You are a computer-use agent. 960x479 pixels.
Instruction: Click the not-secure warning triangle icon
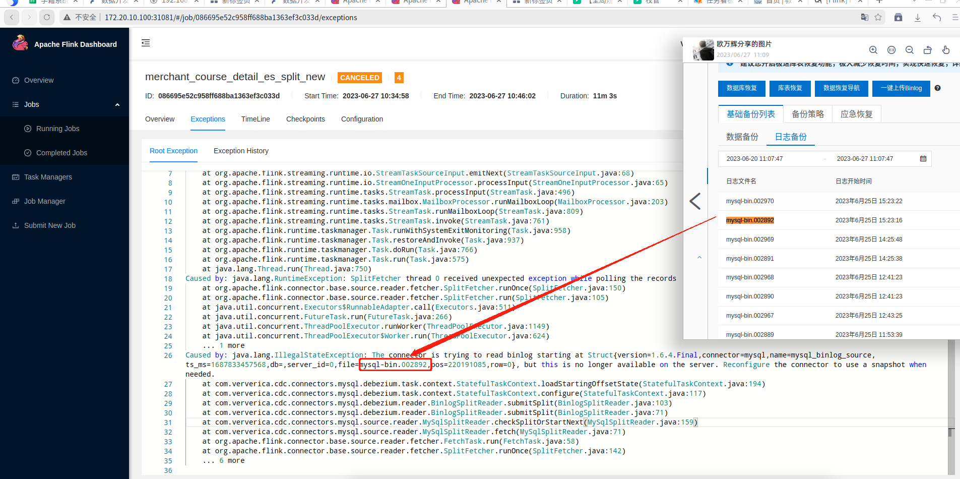click(67, 17)
